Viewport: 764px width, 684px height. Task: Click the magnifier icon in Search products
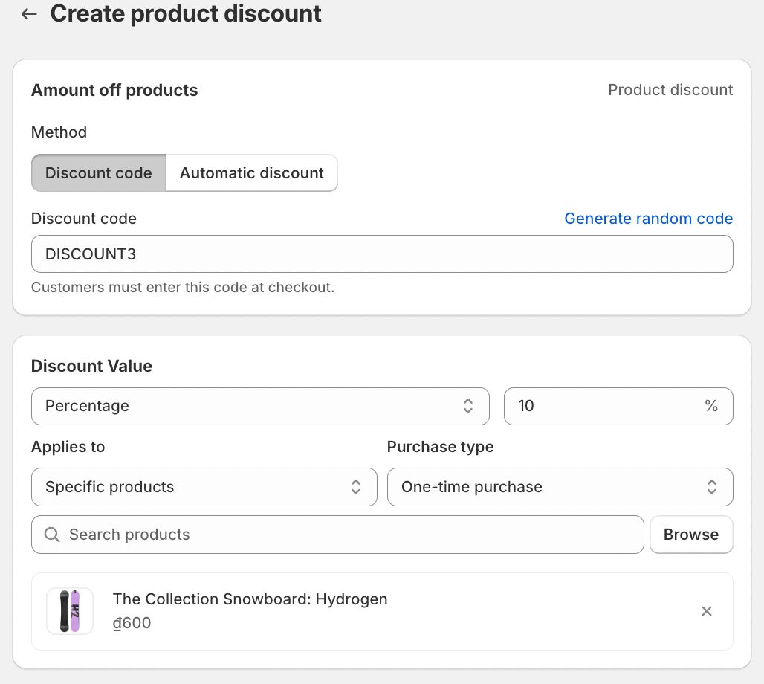pyautogui.click(x=51, y=535)
